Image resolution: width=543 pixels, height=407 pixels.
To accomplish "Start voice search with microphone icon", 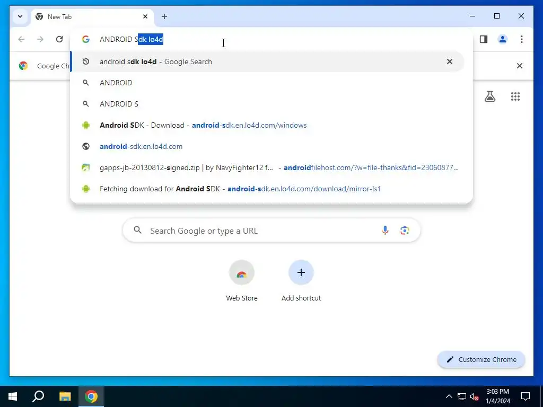I will coord(385,230).
